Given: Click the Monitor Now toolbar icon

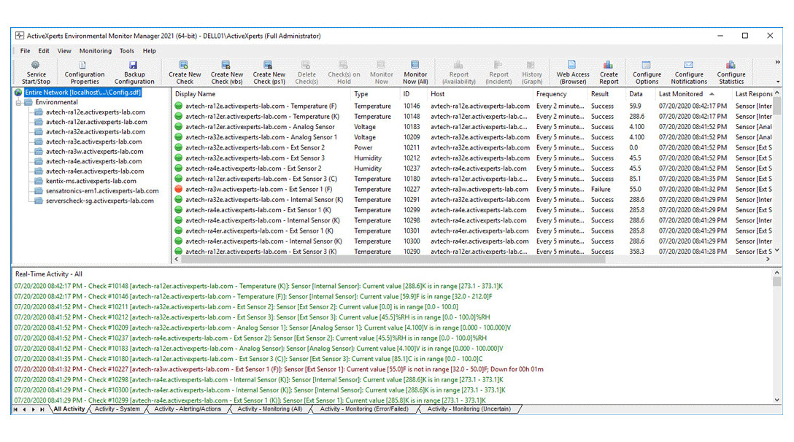Looking at the screenshot, I should [x=381, y=65].
